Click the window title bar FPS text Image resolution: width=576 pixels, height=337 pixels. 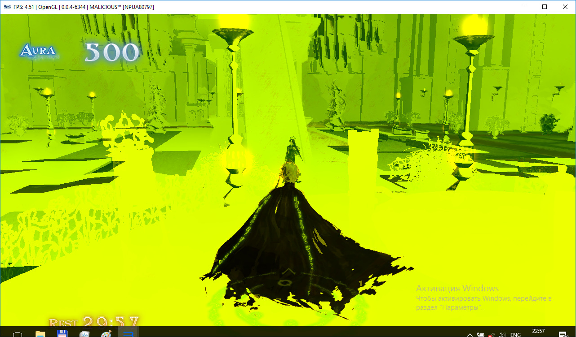[x=84, y=7]
